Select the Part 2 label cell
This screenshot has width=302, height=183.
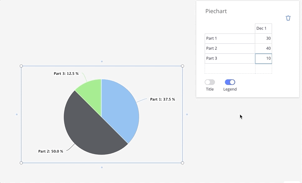230,48
